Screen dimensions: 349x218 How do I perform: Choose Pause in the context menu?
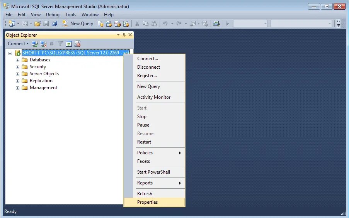point(154,125)
